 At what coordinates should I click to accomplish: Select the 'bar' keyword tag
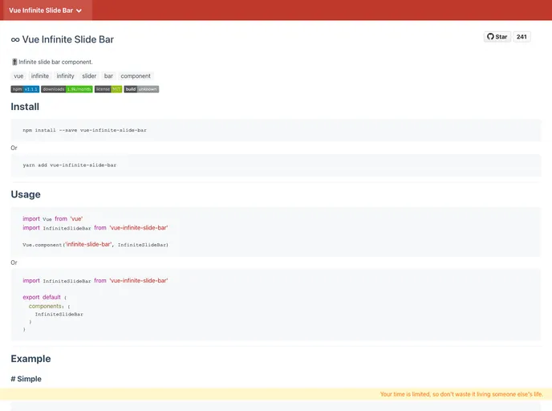[108, 76]
